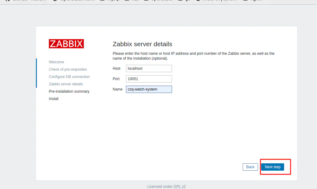
Task: Focus the Host field containing localhost
Action: [x=149, y=69]
